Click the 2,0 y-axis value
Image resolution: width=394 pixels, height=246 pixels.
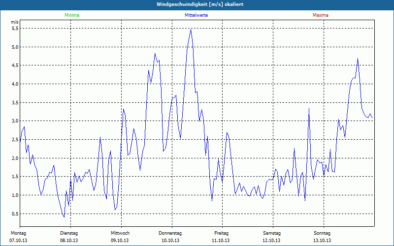pos(15,158)
